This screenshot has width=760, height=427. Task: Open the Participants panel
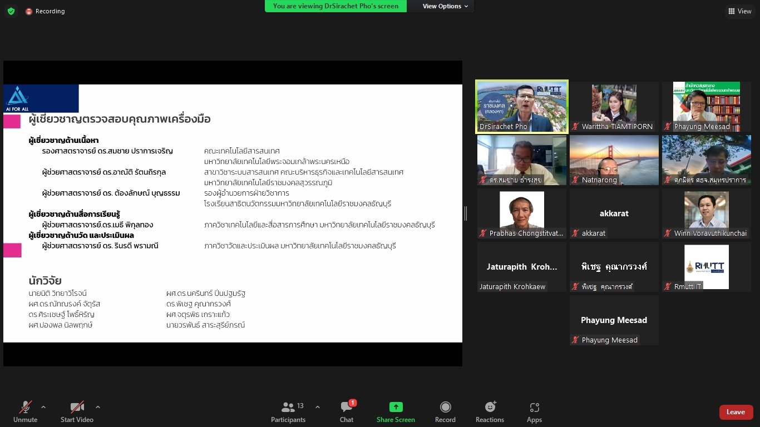coord(288,412)
